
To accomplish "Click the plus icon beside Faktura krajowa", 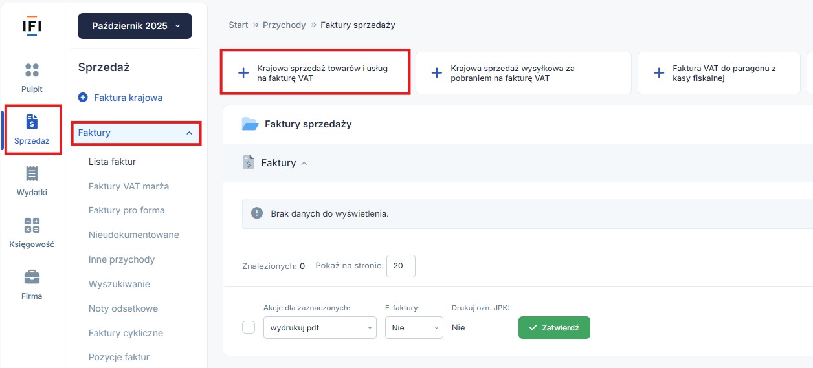I will point(83,98).
